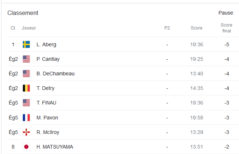239x154 pixels.
Task: Click the French flag next to M. Pavon
Action: [x=26, y=118]
